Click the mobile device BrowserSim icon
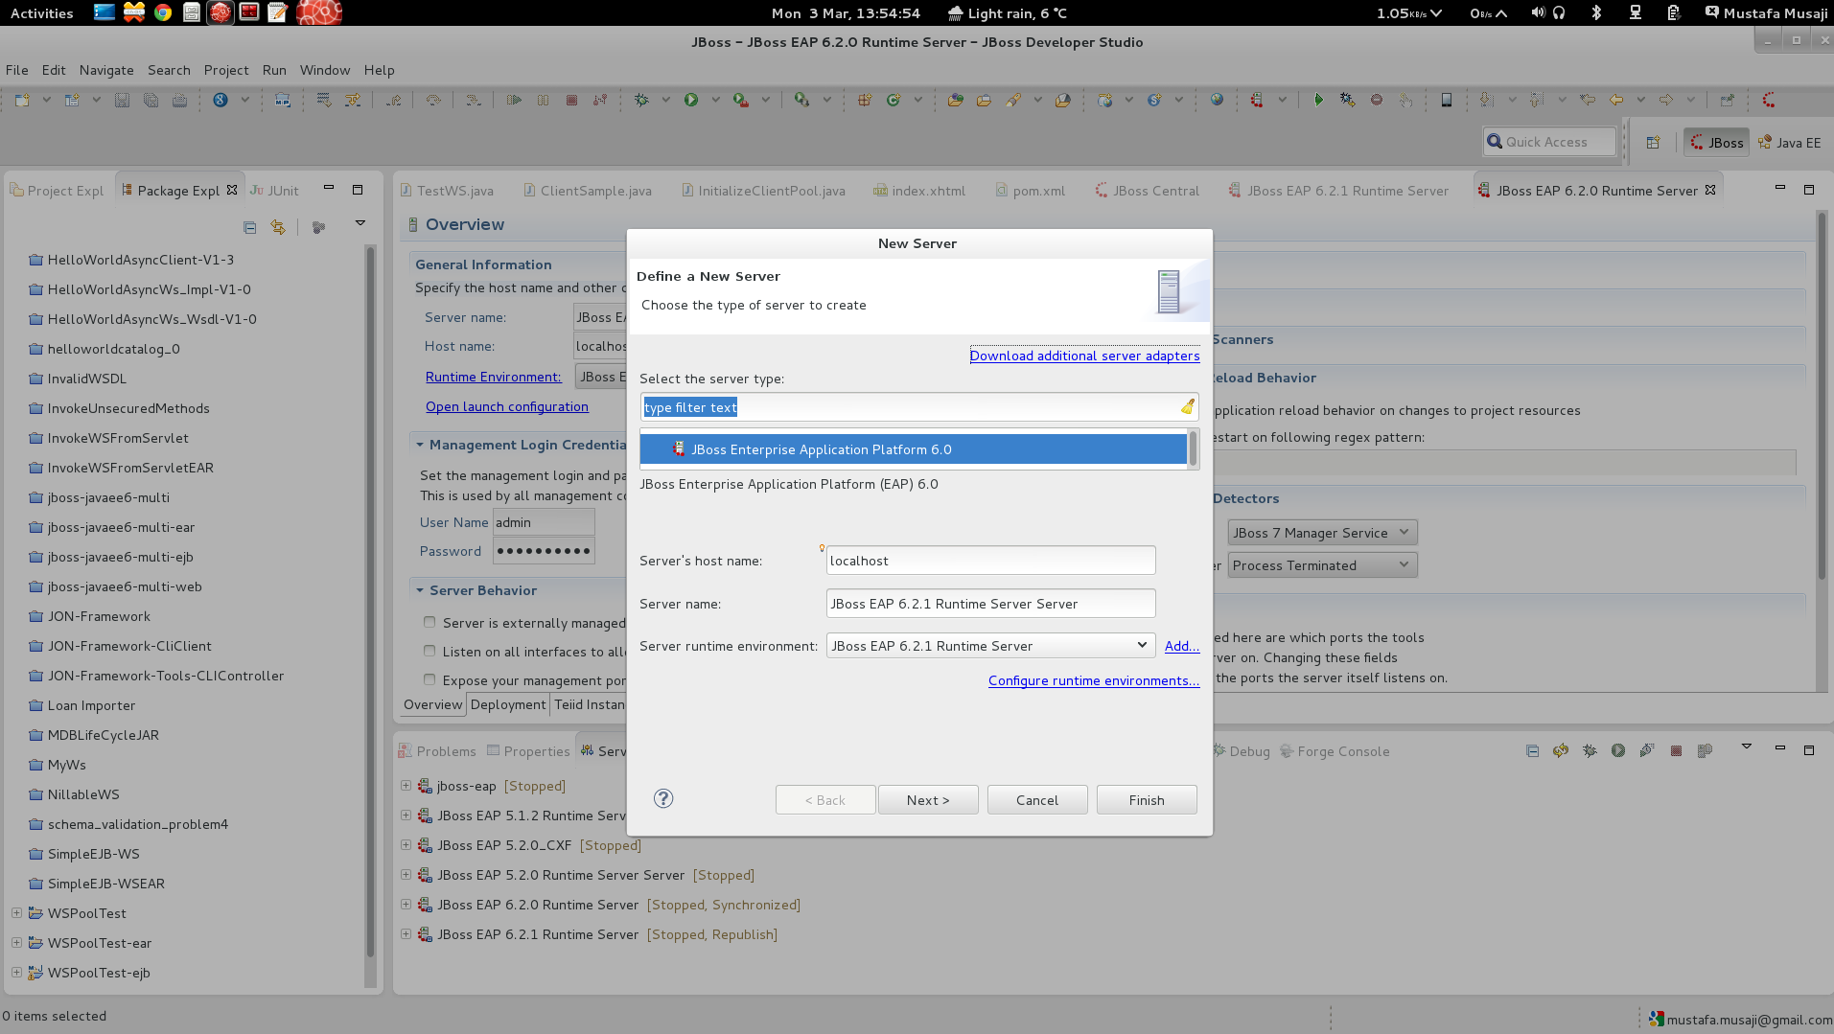1834x1034 pixels. (x=1447, y=100)
